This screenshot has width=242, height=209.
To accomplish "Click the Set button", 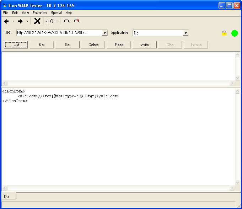I will [x=68, y=45].
